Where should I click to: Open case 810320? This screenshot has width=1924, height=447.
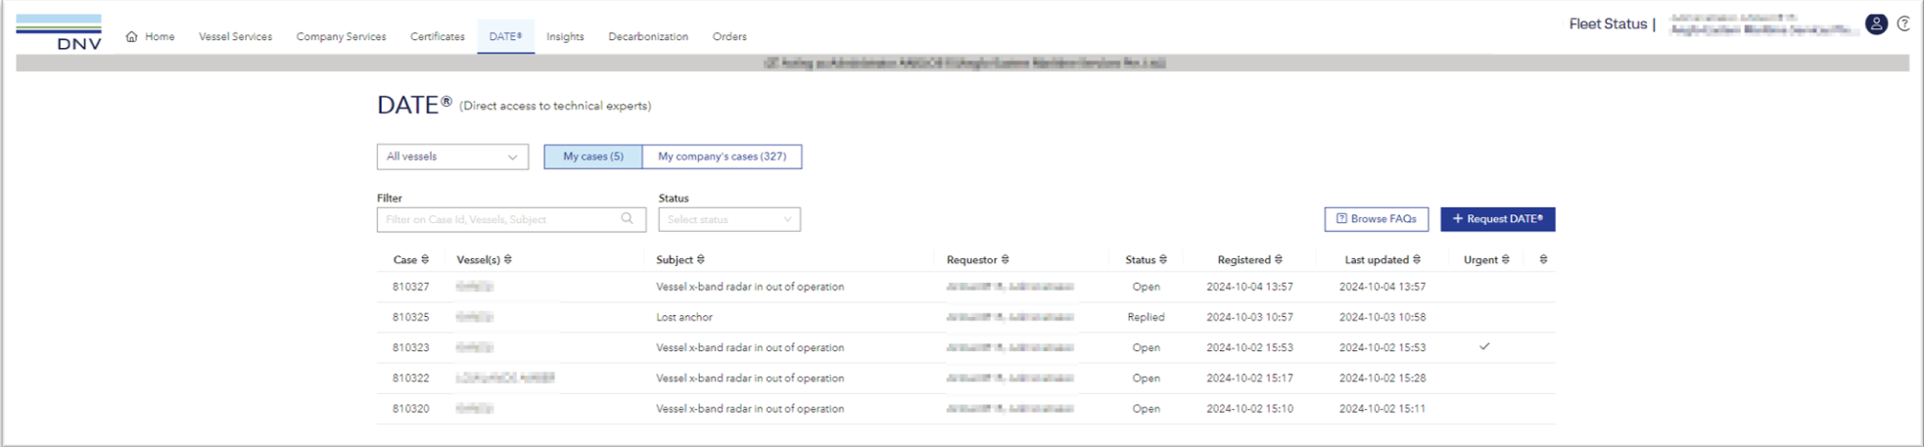[411, 409]
